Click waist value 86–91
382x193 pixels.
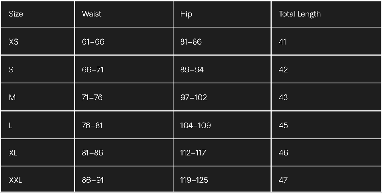click(92, 180)
